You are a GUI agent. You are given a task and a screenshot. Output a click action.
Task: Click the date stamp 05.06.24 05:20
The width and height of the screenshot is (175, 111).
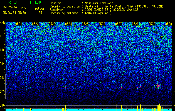point(14,13)
